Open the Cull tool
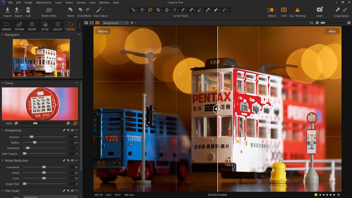 [28, 10]
